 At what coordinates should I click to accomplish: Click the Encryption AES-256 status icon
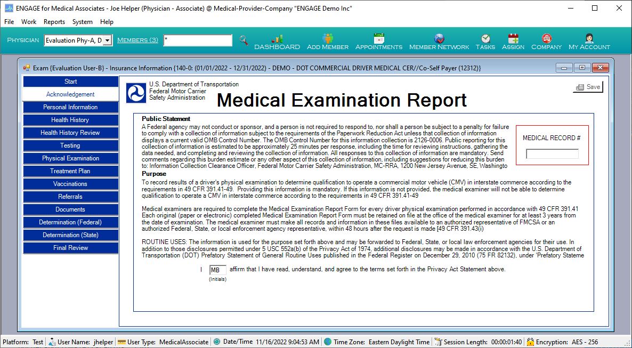(530, 342)
